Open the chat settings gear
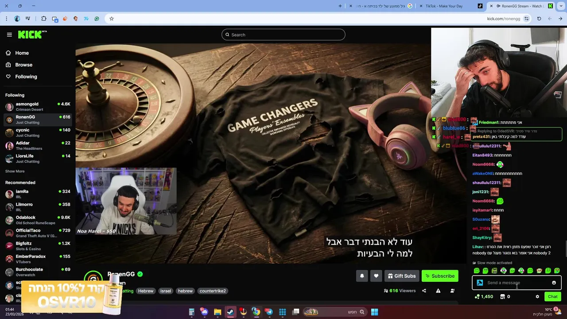567x319 pixels. pos(537,297)
